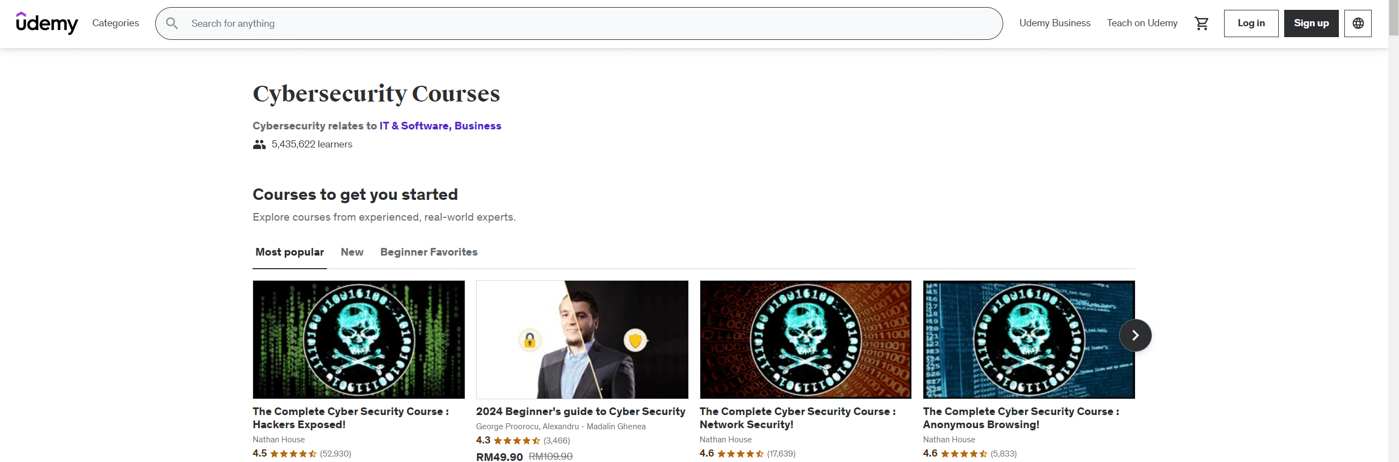Open Hackers Exposed course thumbnail
1399x462 pixels.
click(359, 340)
